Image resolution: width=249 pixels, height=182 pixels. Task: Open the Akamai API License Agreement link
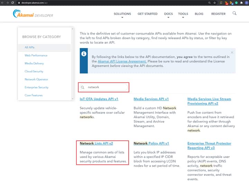[x=122, y=61]
